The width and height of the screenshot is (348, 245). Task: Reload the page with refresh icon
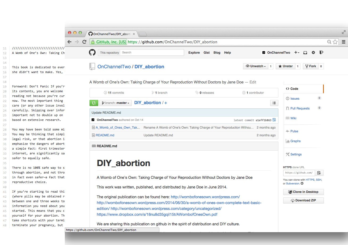tap(84, 42)
